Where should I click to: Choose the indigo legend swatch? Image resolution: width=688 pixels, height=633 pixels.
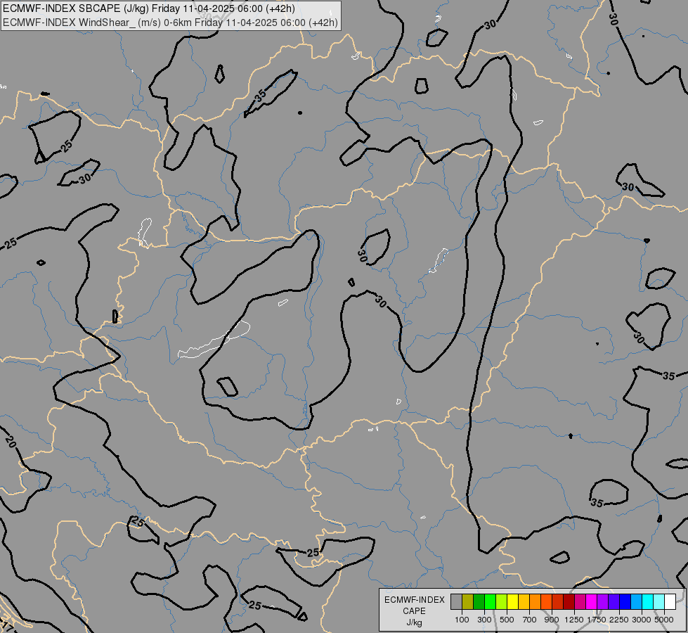(x=614, y=602)
